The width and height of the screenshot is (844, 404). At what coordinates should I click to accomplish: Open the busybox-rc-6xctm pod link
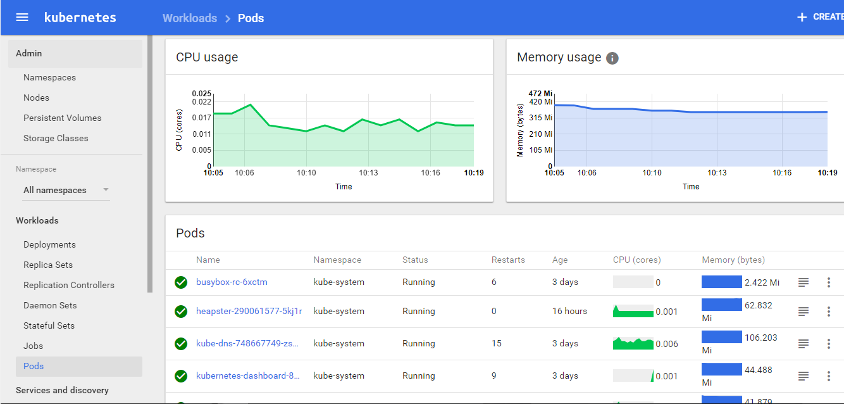(x=232, y=282)
